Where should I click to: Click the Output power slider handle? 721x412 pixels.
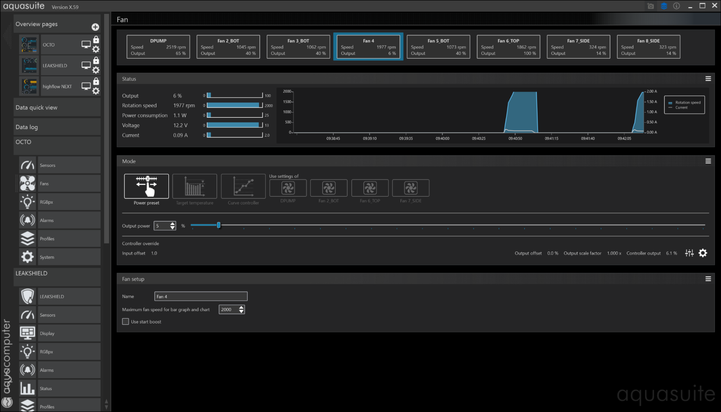coord(219,225)
